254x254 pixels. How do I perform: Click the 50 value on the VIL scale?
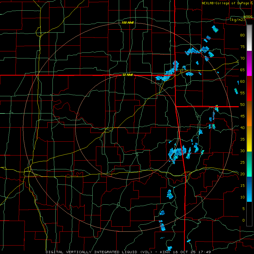[242, 105]
